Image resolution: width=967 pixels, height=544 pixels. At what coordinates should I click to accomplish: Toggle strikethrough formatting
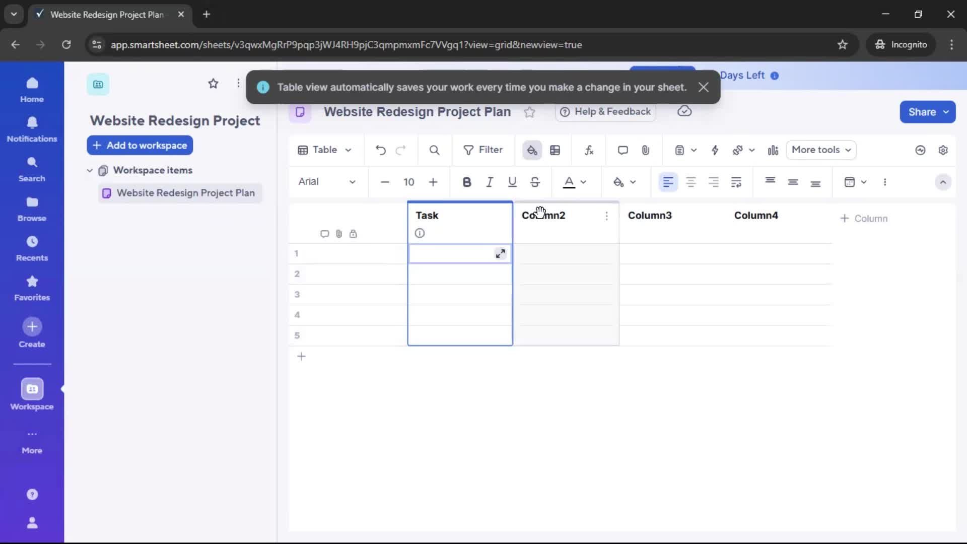pos(535,182)
